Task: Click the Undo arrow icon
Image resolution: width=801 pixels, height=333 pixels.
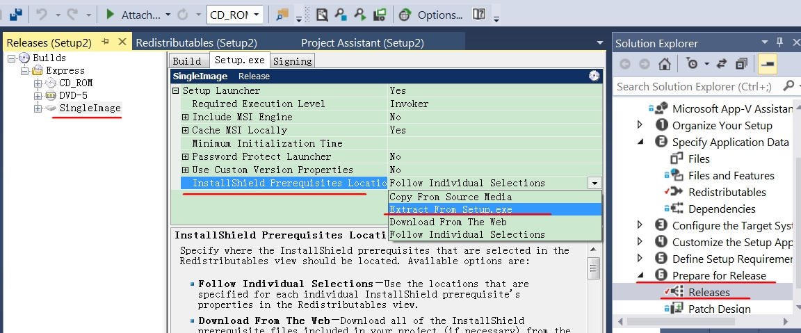Action: click(x=41, y=15)
